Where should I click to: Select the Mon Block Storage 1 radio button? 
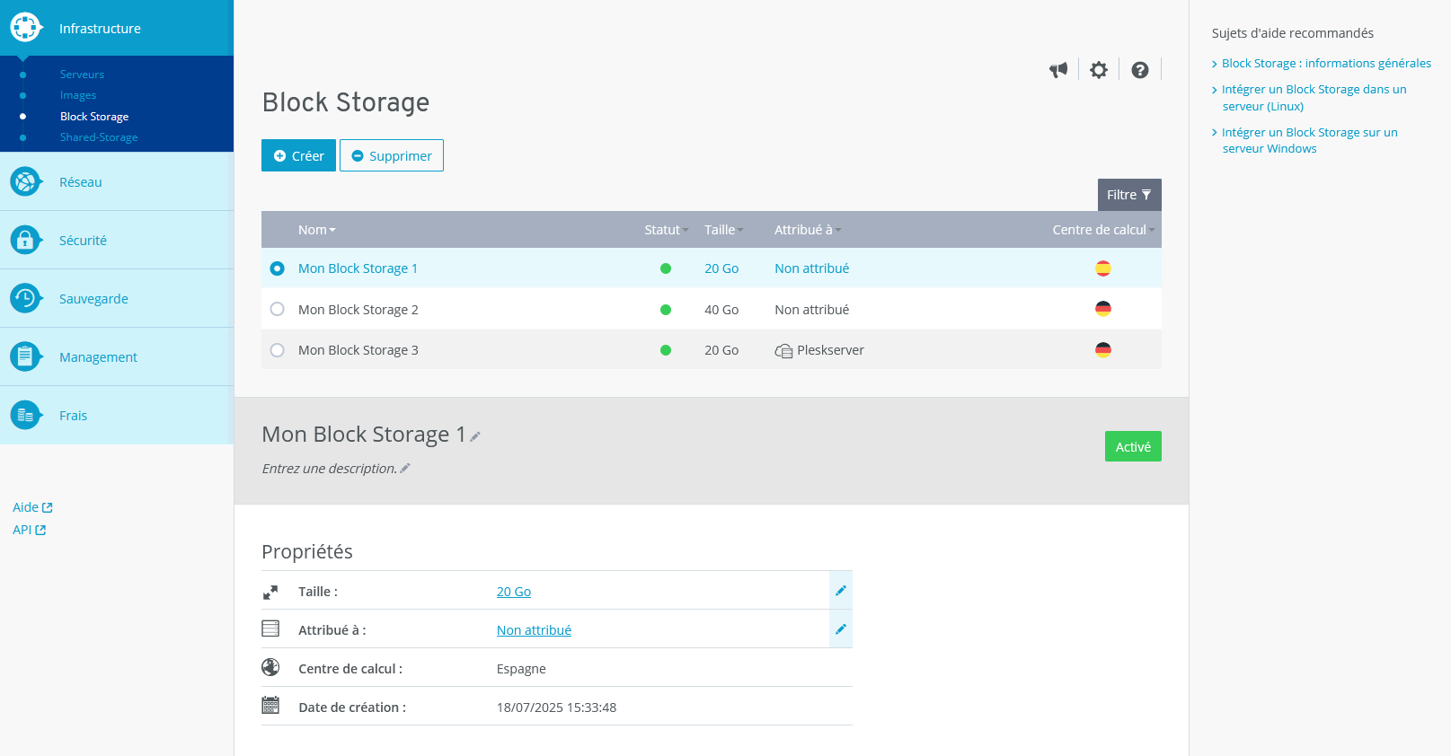point(278,268)
